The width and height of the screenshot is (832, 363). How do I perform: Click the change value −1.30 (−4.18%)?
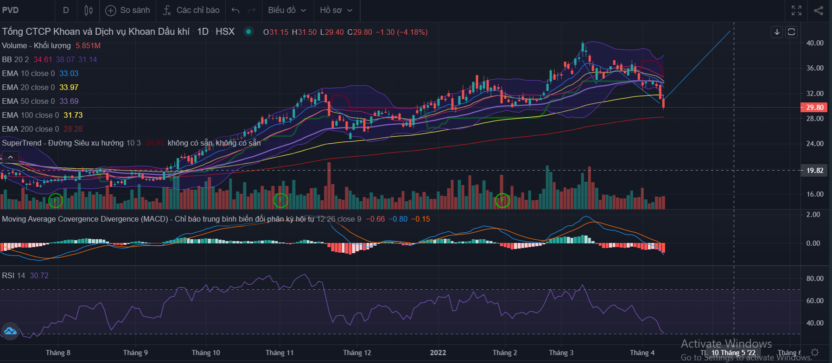click(401, 32)
